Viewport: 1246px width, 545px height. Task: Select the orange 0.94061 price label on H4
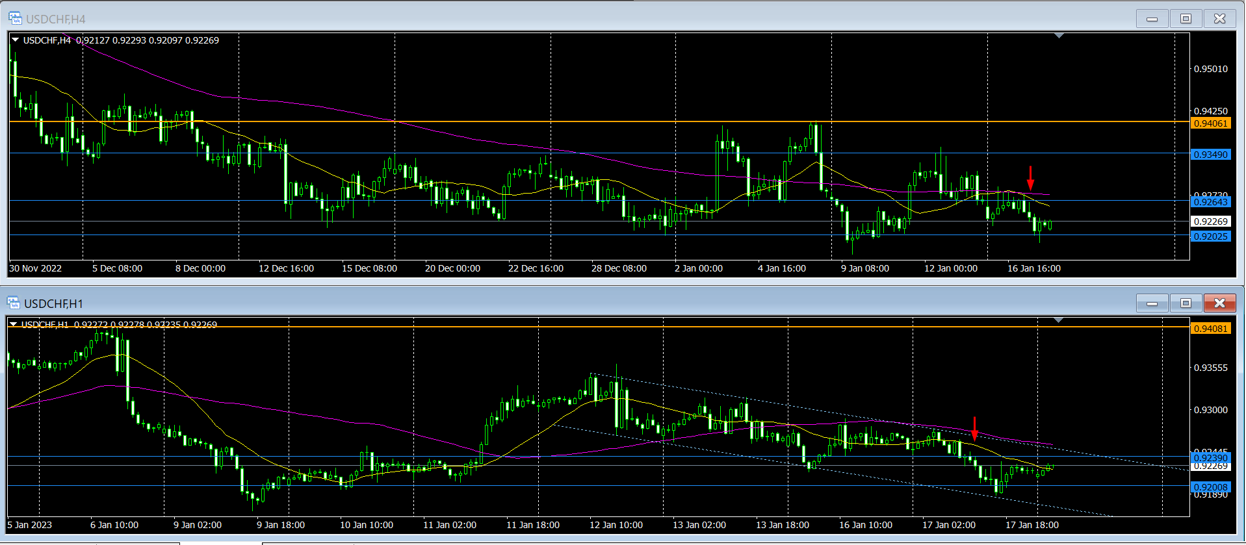pyautogui.click(x=1211, y=123)
